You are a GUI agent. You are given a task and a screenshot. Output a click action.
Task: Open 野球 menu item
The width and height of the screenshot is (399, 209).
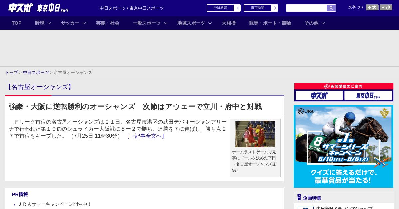40,23
